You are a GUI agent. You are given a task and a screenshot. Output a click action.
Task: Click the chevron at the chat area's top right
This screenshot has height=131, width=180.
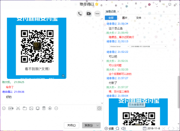(102, 19)
